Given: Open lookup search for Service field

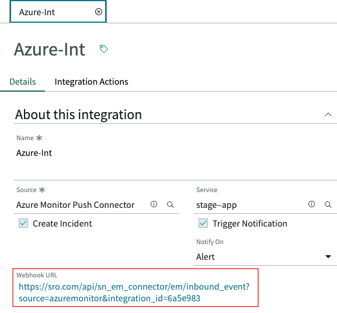Looking at the screenshot, I should click(328, 204).
